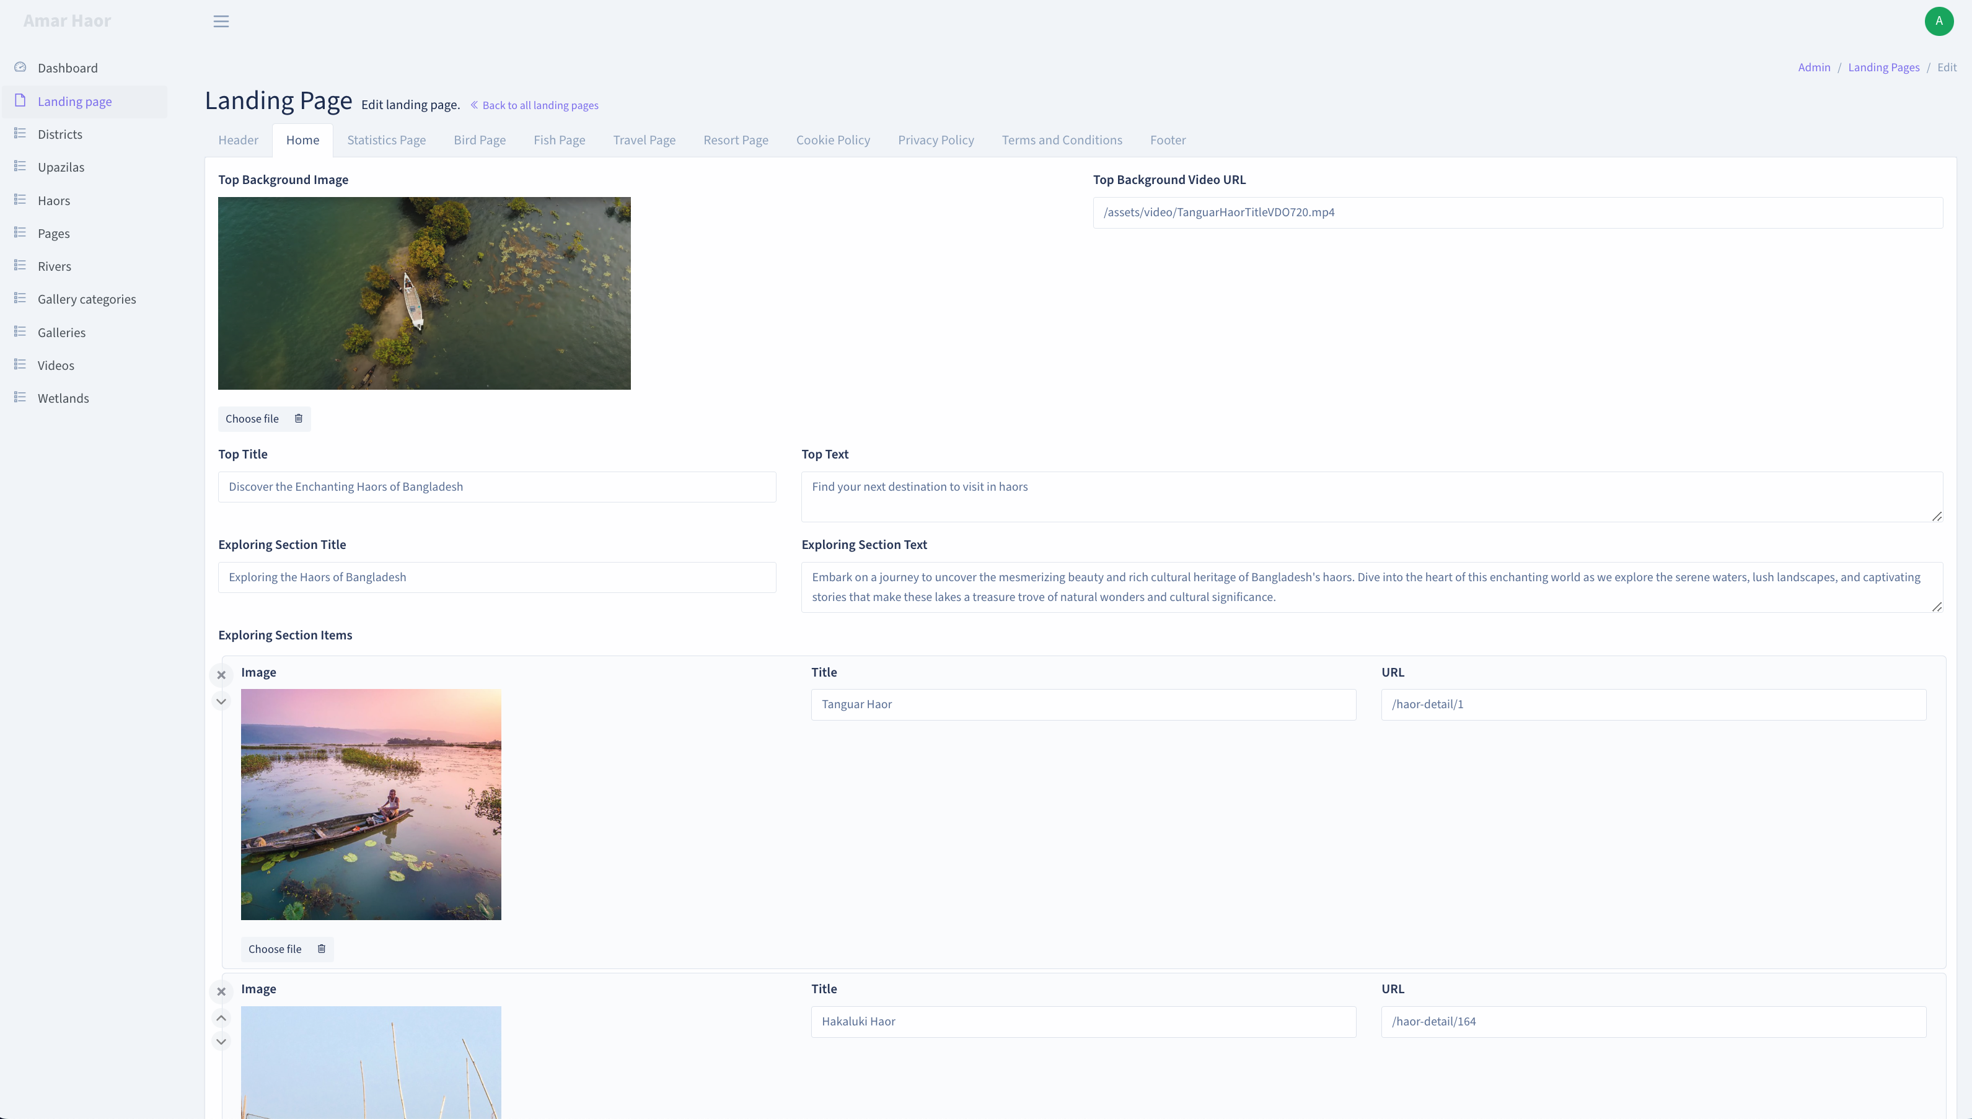Move Tanguar Haor item down with chevron
Image resolution: width=1972 pixels, height=1119 pixels.
[x=221, y=701]
